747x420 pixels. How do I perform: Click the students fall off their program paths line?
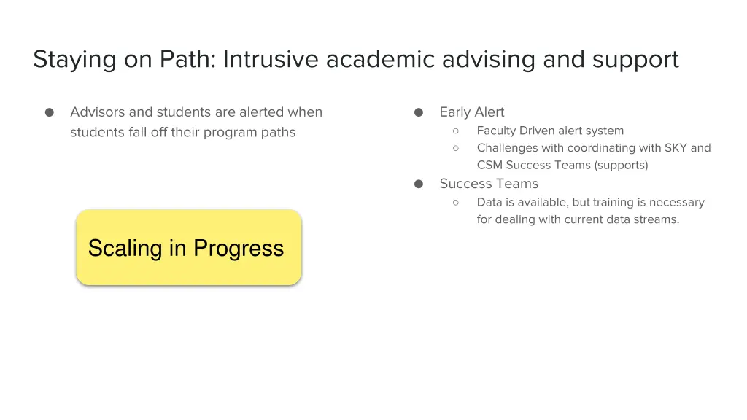pos(182,132)
